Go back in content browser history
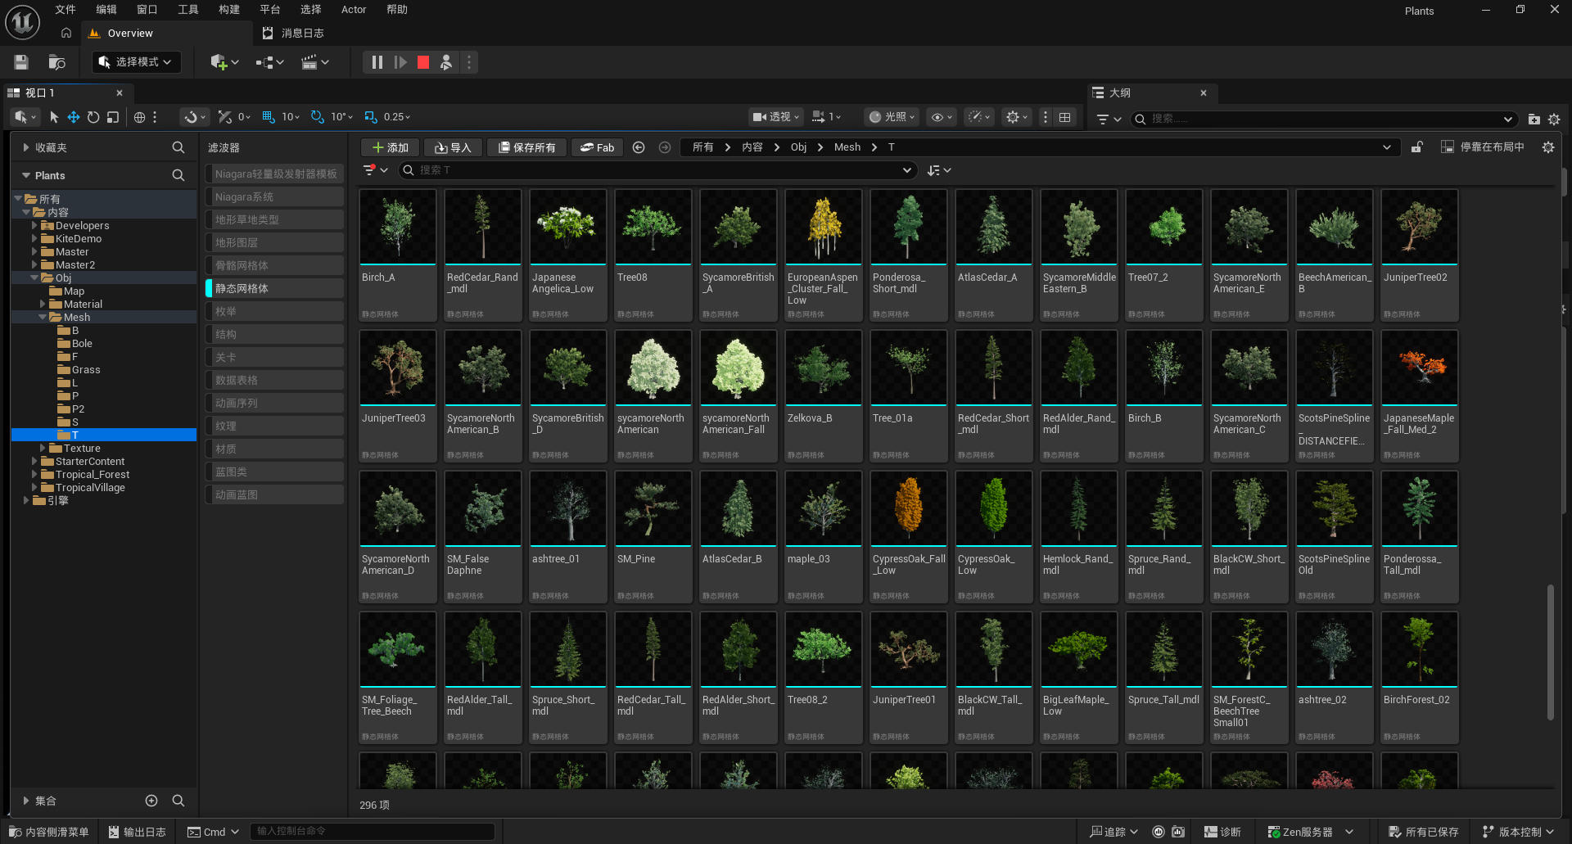 click(639, 147)
